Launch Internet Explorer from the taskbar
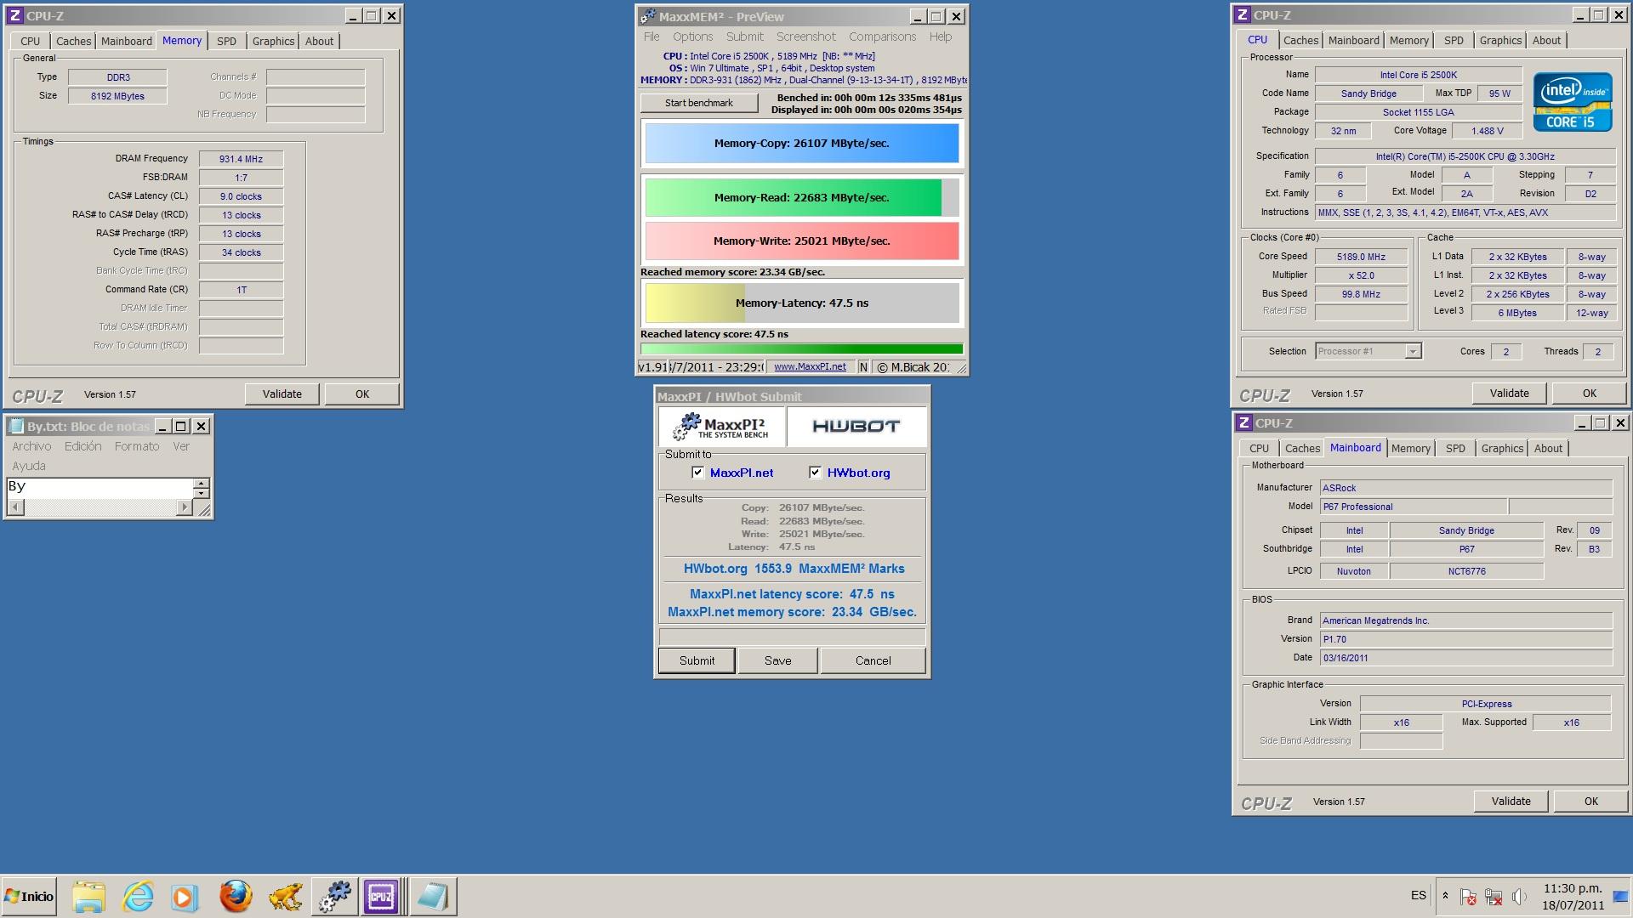Screen dimensions: 1633x918 138,897
